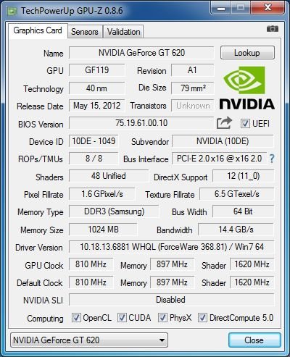Switch to the Validation tab
Viewport: 290px width, 357px height.
123,32
